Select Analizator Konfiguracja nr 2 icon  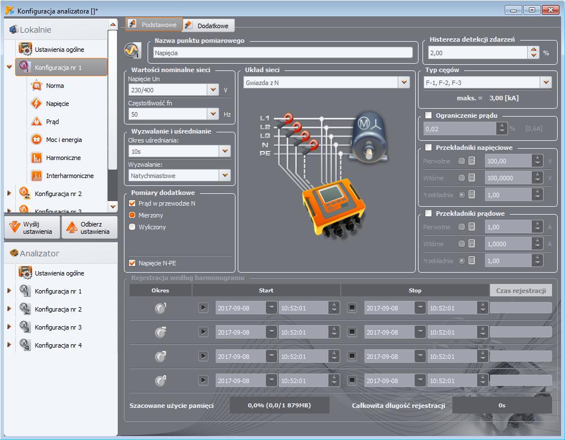pyautogui.click(x=24, y=309)
